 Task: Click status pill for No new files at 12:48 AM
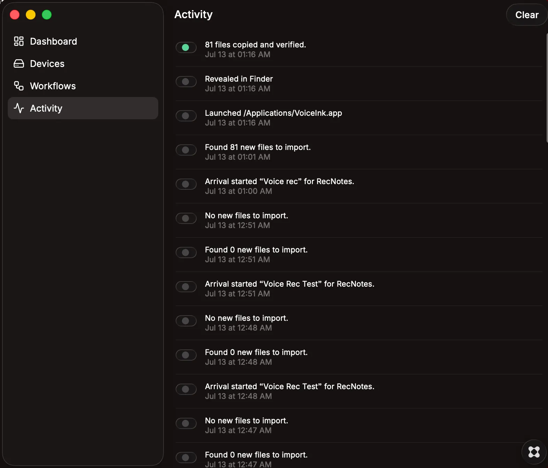186,321
